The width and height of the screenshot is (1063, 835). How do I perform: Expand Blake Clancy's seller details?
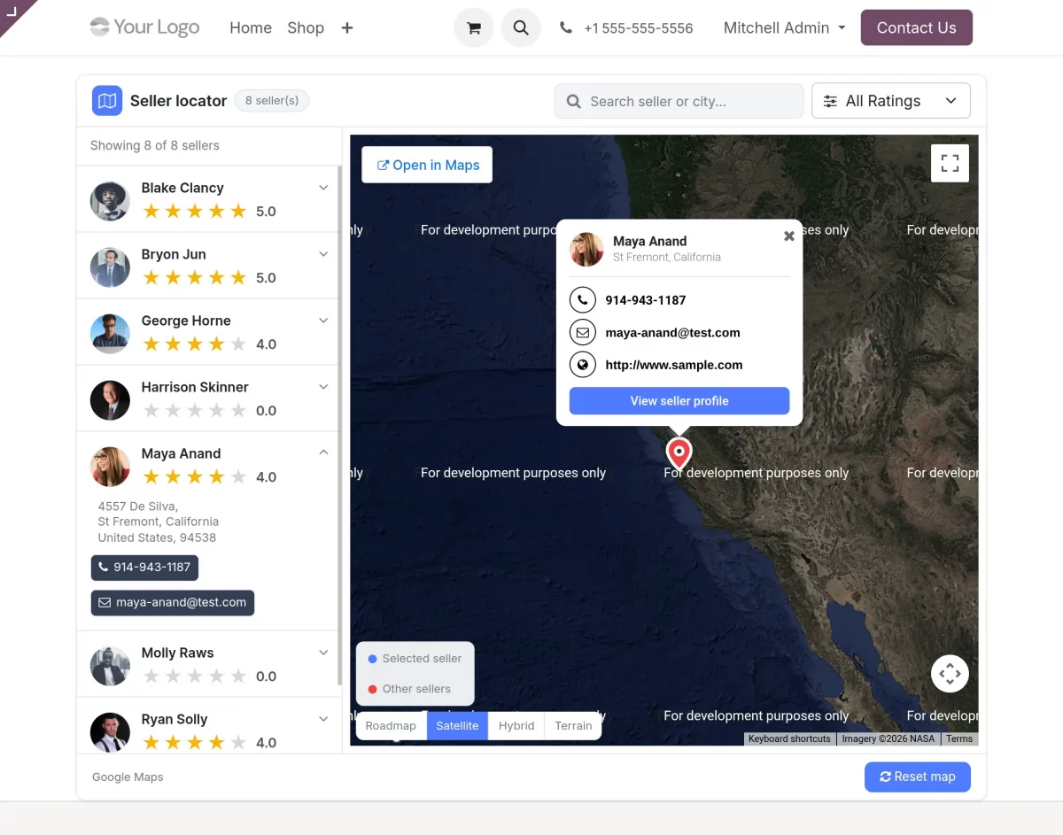323,188
